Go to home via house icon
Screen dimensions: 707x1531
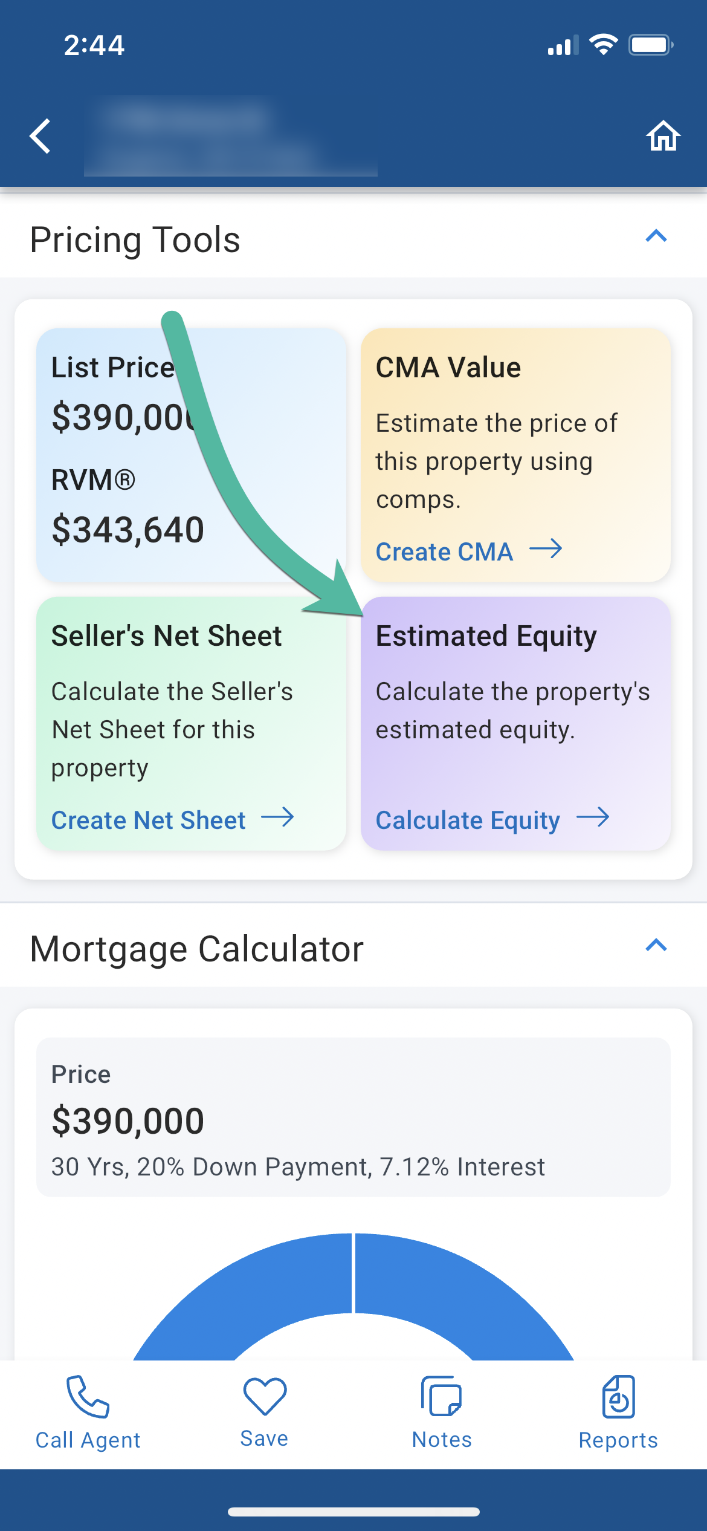pos(663,135)
